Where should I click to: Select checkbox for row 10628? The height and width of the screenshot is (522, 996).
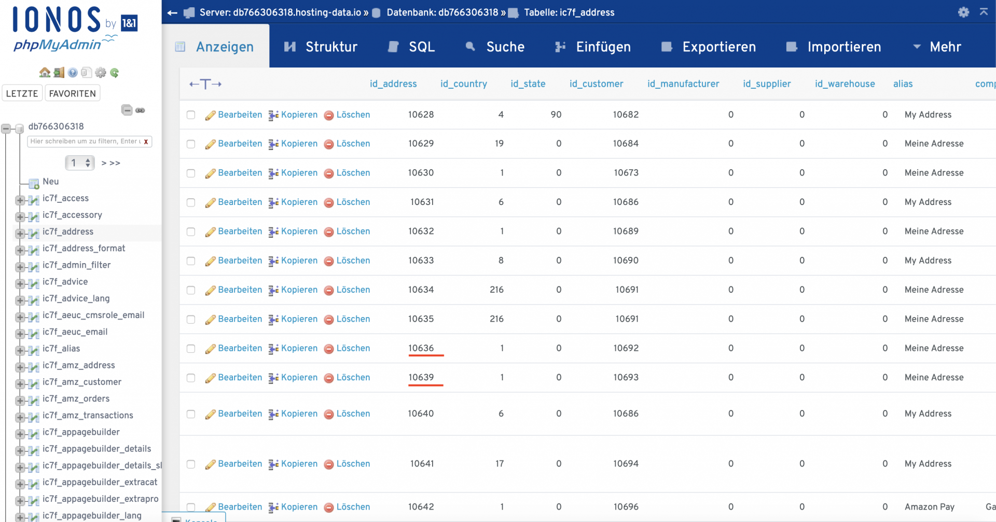pyautogui.click(x=191, y=115)
